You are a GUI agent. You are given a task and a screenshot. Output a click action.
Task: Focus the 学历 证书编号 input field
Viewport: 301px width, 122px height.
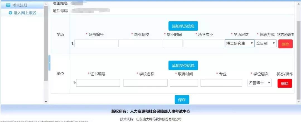(96, 44)
